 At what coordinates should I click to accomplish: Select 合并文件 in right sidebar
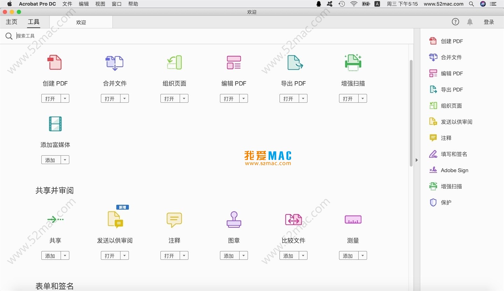(446, 57)
